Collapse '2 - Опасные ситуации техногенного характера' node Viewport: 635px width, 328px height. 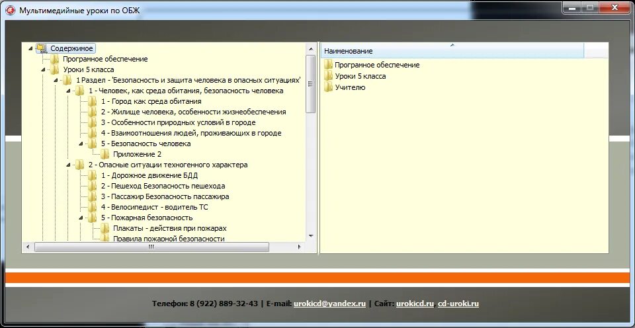pyautogui.click(x=68, y=165)
